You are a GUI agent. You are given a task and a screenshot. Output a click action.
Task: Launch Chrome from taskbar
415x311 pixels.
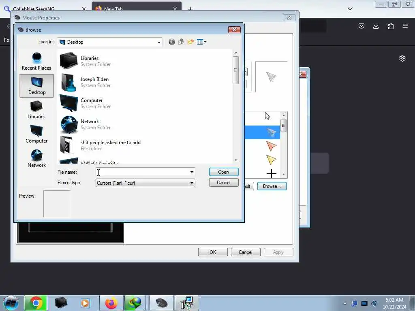click(36, 303)
